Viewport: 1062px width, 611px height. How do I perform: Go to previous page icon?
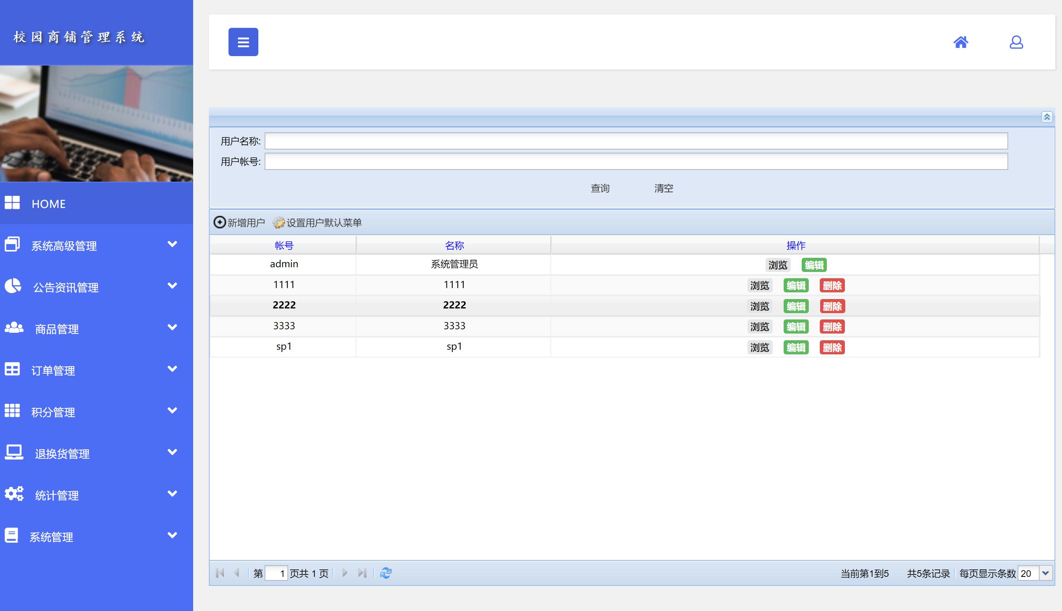[x=237, y=573]
